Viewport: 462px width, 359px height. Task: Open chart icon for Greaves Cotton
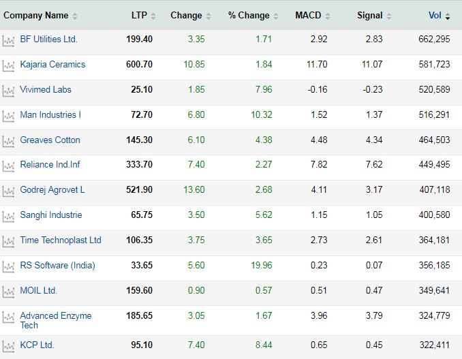pos(8,142)
